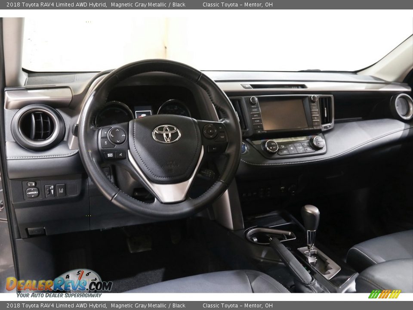This screenshot has height=310, width=413.
Task: Toggle the parking sensor switch near driver's knee
Action: point(49,191)
